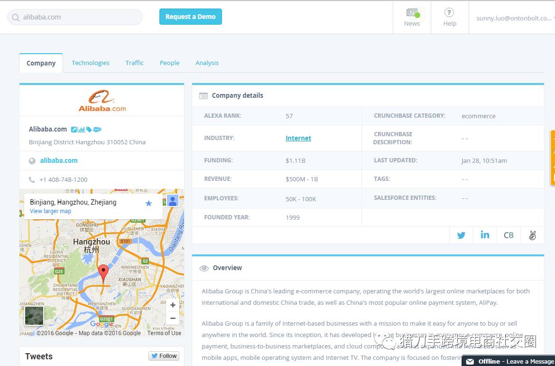Open the AngelList peace-hand icon

click(x=532, y=235)
